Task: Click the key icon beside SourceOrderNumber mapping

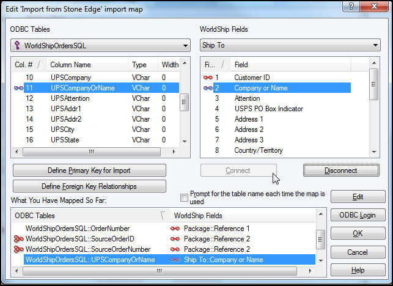Action: pyautogui.click(x=18, y=249)
